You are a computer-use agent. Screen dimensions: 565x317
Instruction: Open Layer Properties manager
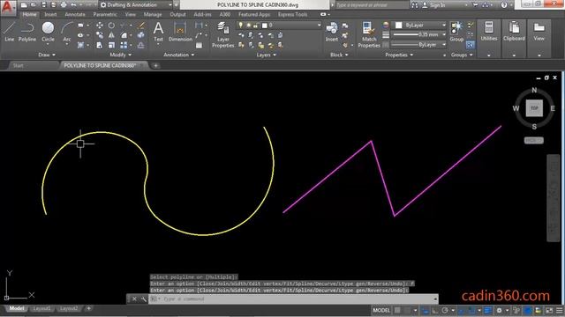click(223, 35)
